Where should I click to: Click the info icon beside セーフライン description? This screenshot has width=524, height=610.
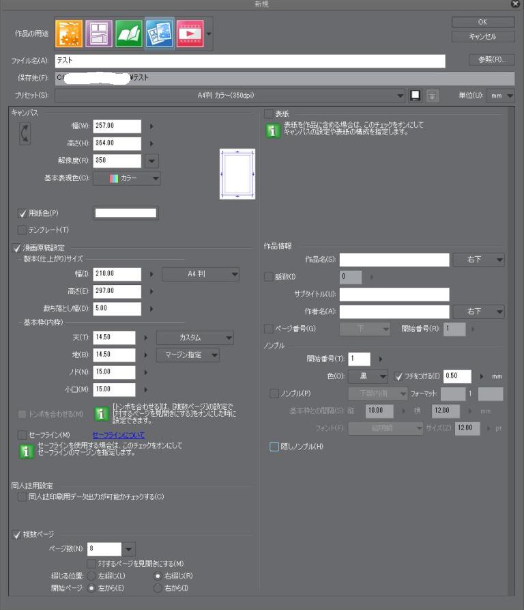click(x=26, y=452)
